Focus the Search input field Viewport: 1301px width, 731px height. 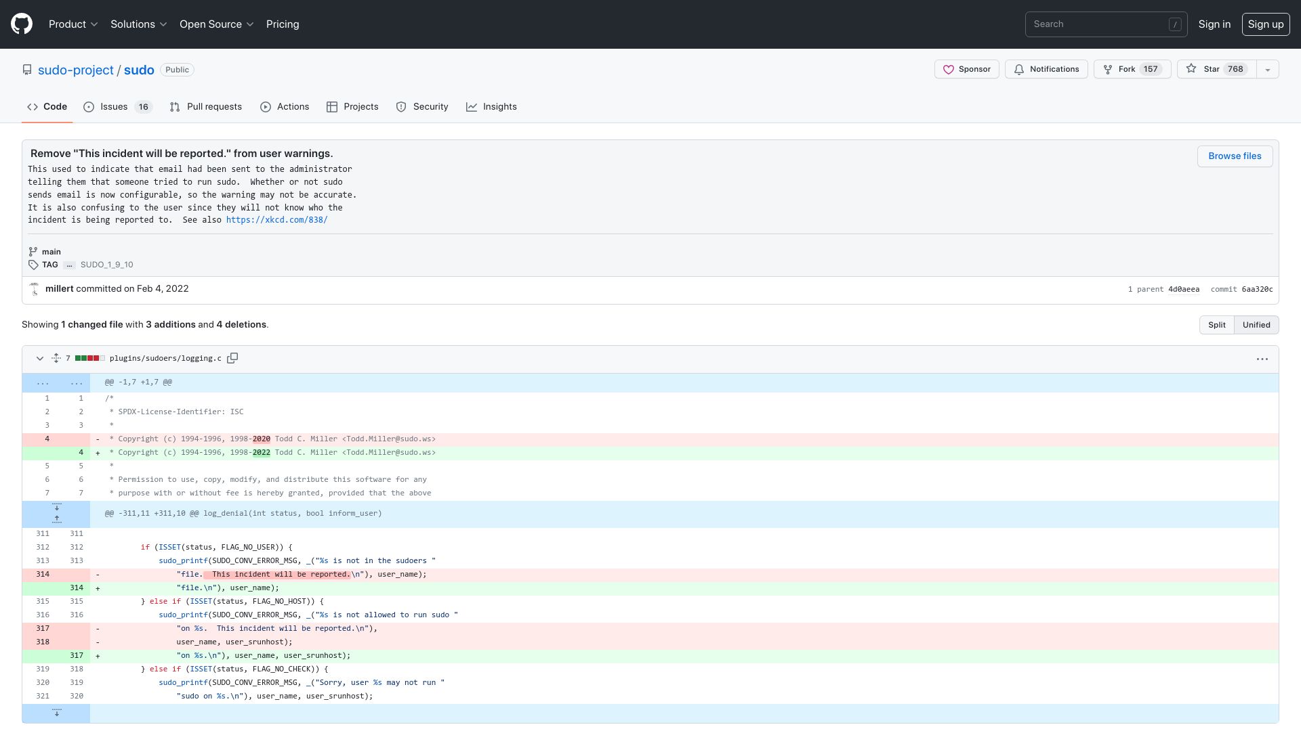1106,24
